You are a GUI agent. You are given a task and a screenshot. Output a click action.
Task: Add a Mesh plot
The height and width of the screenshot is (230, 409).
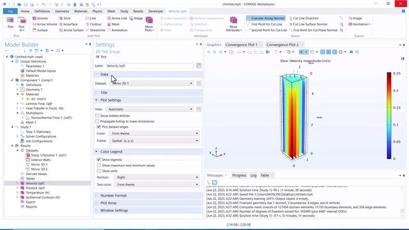113,24
